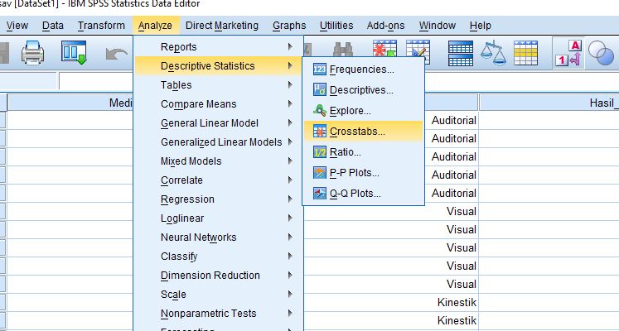Image resolution: width=619 pixels, height=331 pixels.
Task: Click the Print toolbar icon
Action: [32, 55]
